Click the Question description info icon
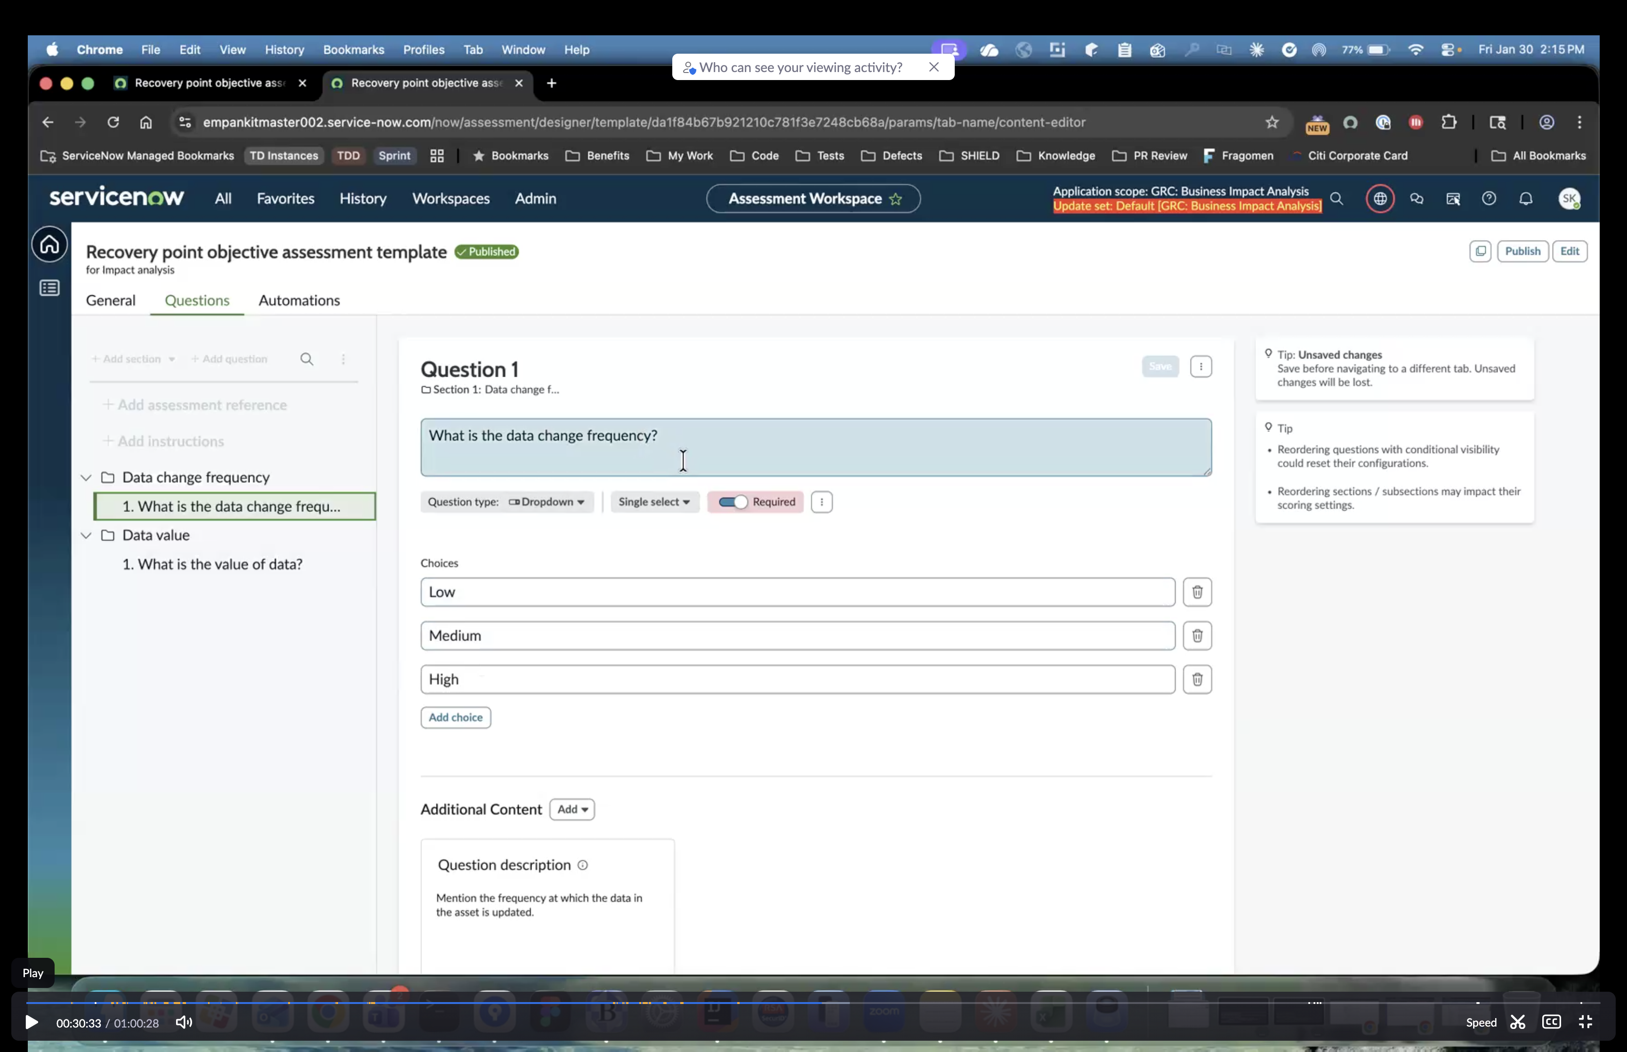 coord(582,865)
